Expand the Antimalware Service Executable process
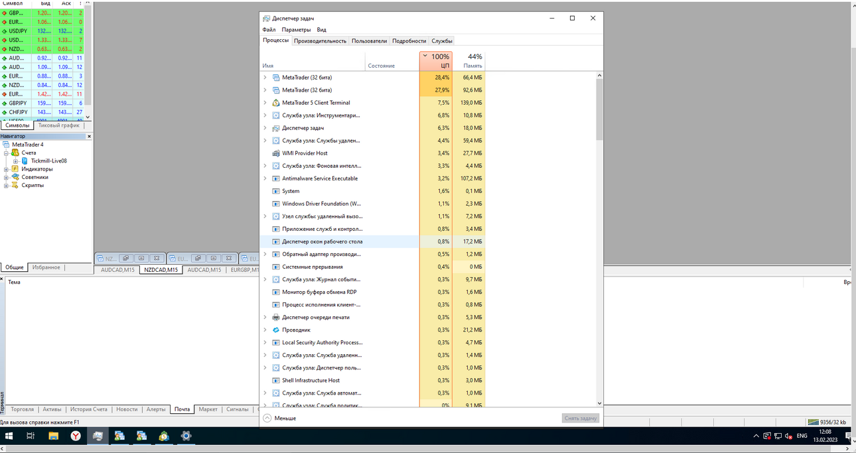Image resolution: width=856 pixels, height=453 pixels. 265,178
